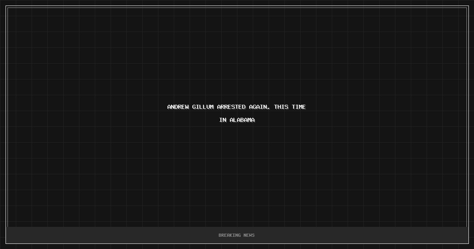474x249 pixels.
Task: Click the word NEWS in bottom bar
Action: pos(249,235)
